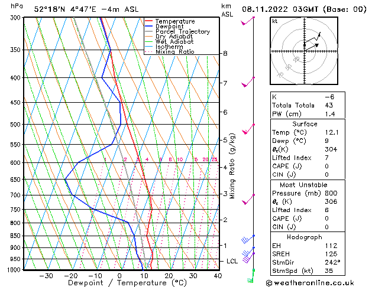
Task: Click the vertical Mixing Ratio (g/kg) axis title
Action: (x=232, y=166)
